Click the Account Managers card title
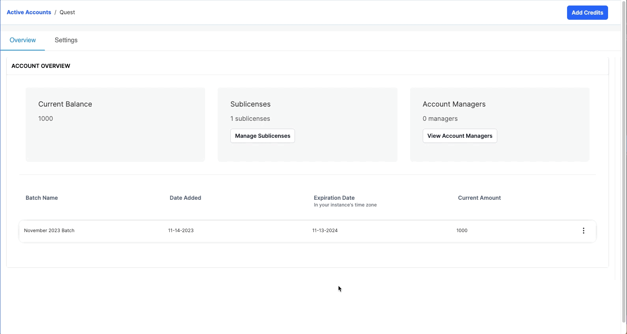The height and width of the screenshot is (334, 627). tap(454, 104)
